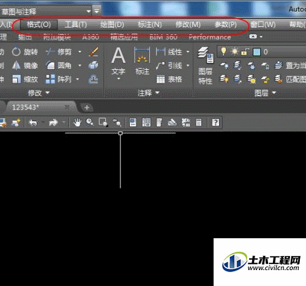306x286 pixels.
Task: Toggle layer 0 lock padlock in dropdown
Action: coord(245,52)
